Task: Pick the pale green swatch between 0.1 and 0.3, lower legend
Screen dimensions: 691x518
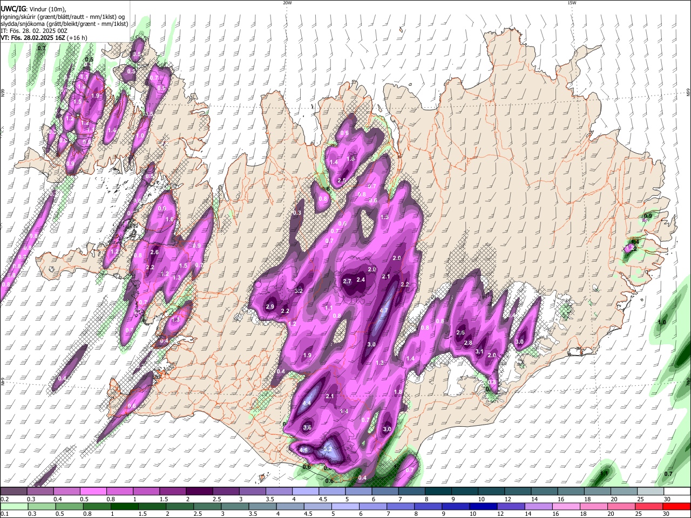Action: 14,506
